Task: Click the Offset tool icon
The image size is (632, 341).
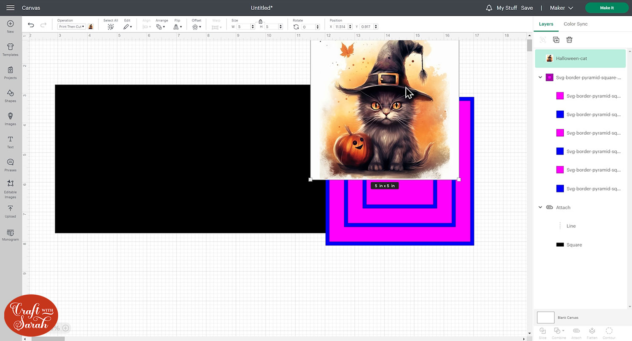Action: [195, 27]
